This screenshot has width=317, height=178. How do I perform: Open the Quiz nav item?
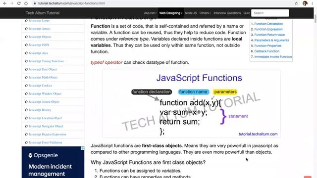tap(246, 13)
